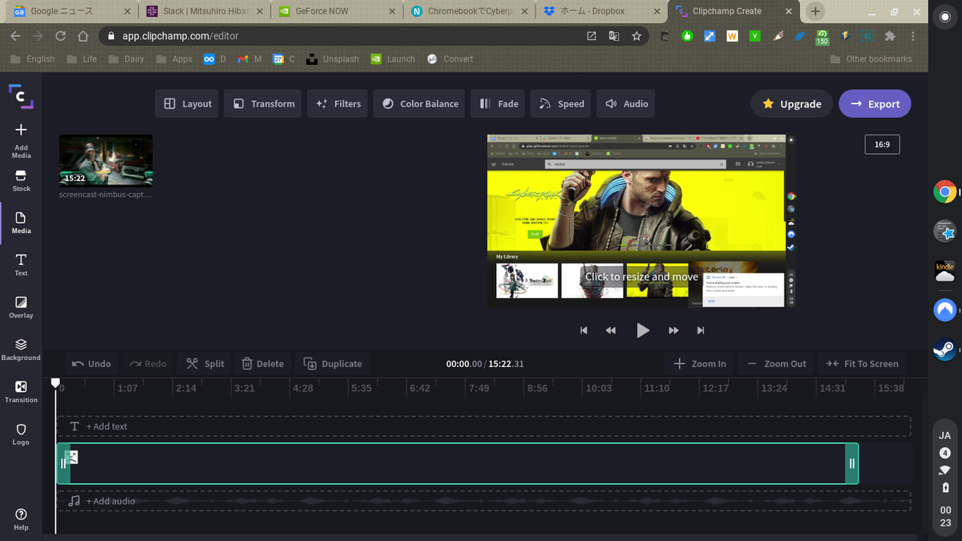Open the Unsplash bookmark

[x=333, y=59]
